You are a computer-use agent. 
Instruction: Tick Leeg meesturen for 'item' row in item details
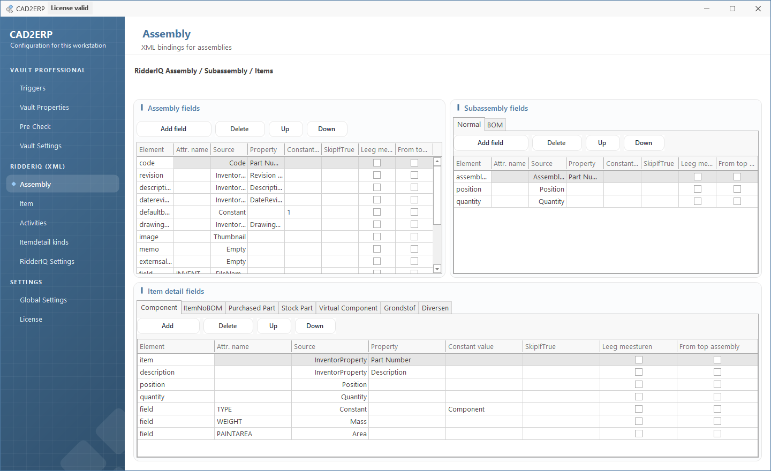(639, 360)
